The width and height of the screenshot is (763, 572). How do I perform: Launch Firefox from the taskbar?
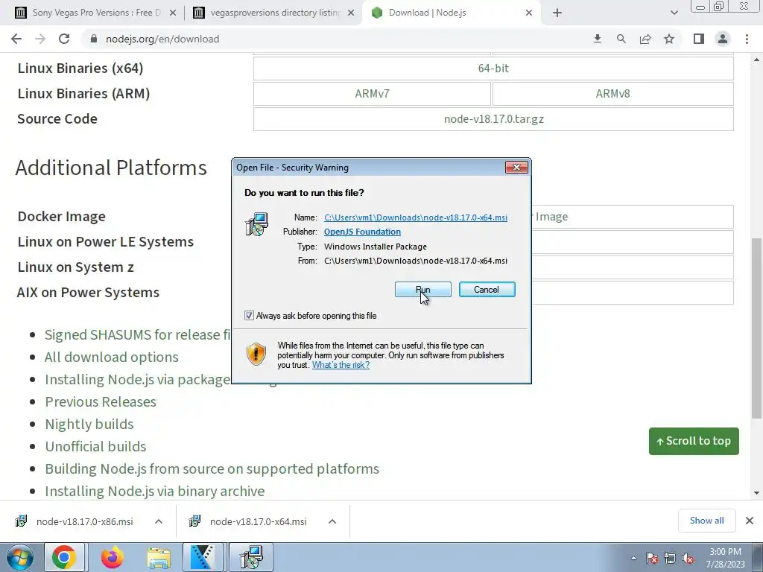click(113, 557)
